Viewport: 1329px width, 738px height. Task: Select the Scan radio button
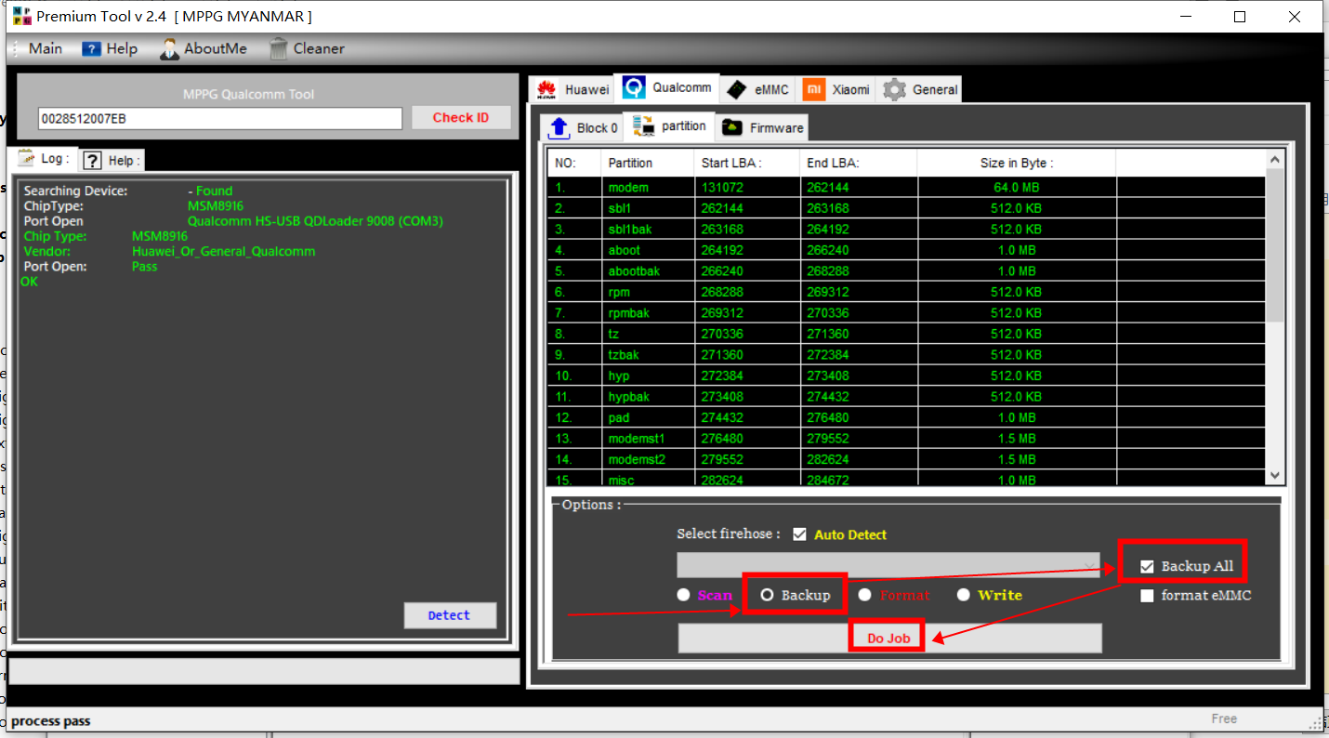(684, 595)
